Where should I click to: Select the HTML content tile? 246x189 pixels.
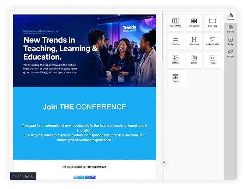(212, 60)
